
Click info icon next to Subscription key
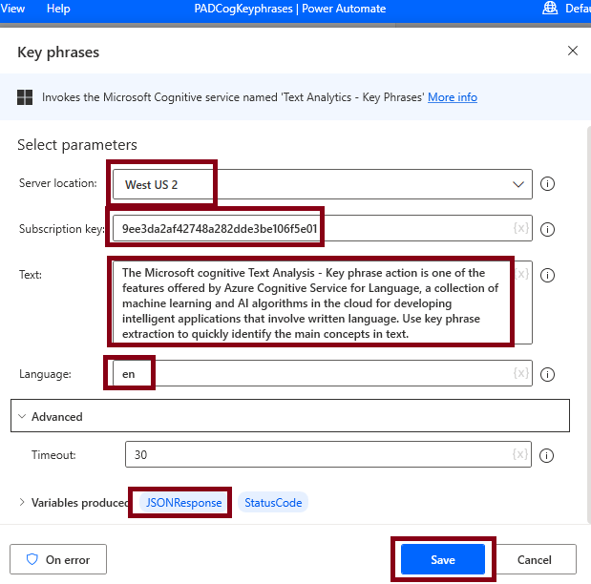pyautogui.click(x=548, y=229)
